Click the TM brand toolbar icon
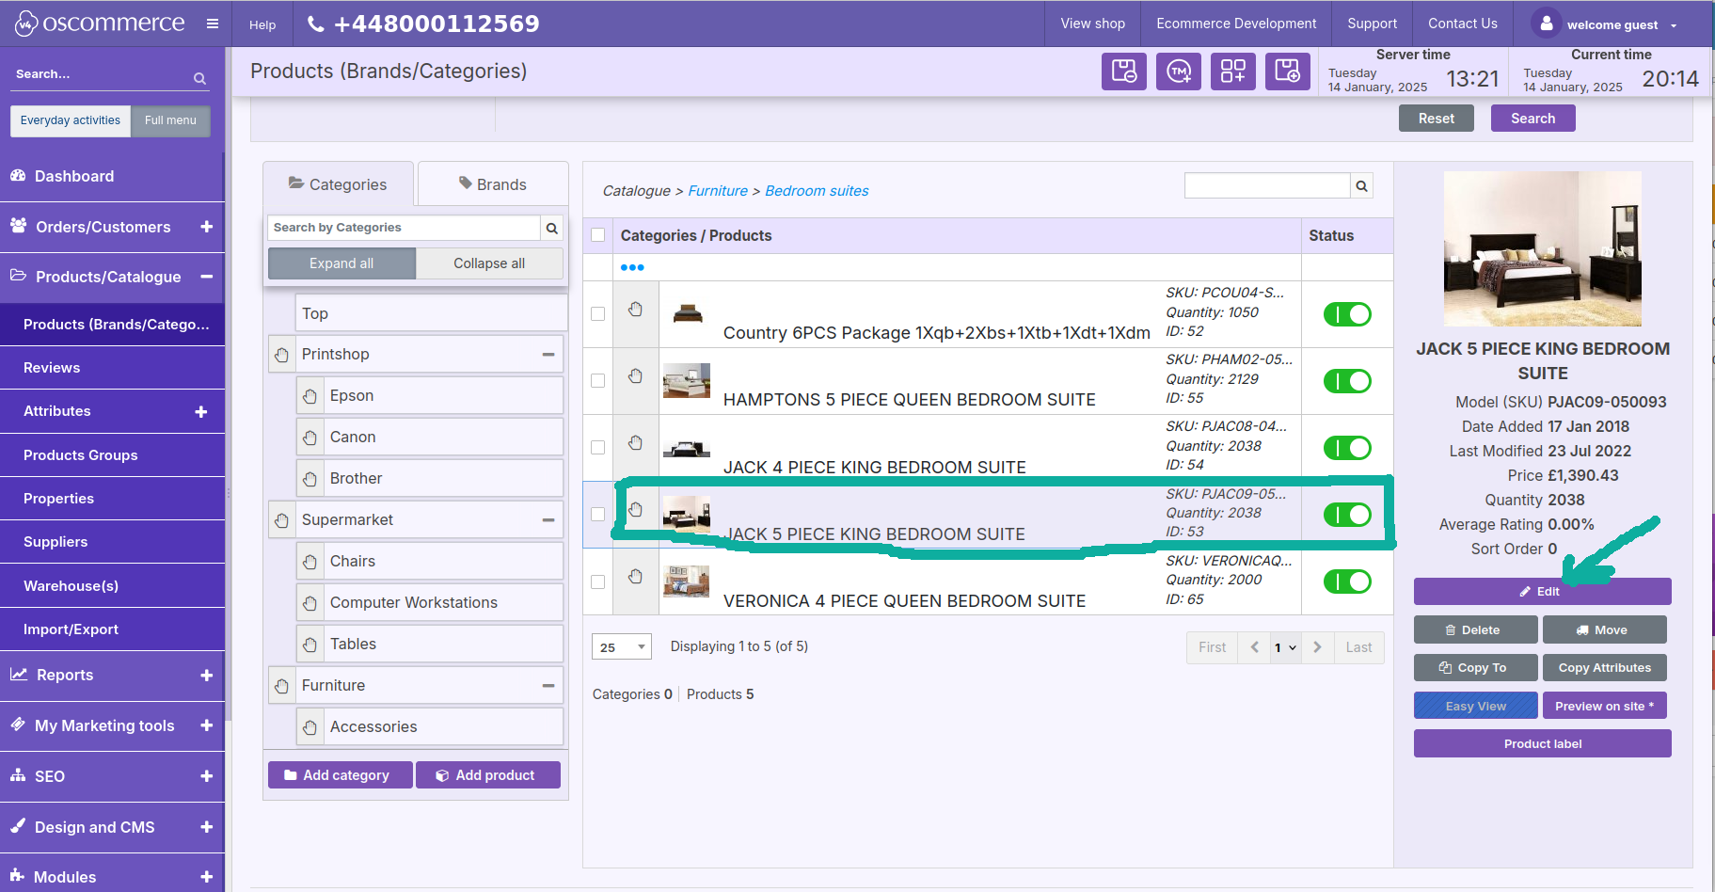 coord(1179,72)
